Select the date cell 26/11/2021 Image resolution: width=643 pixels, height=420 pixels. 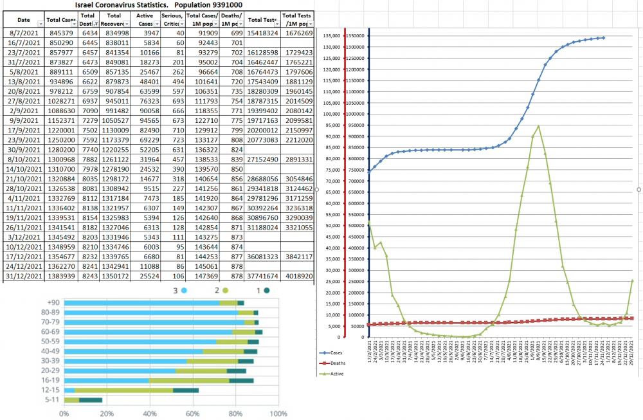24,228
